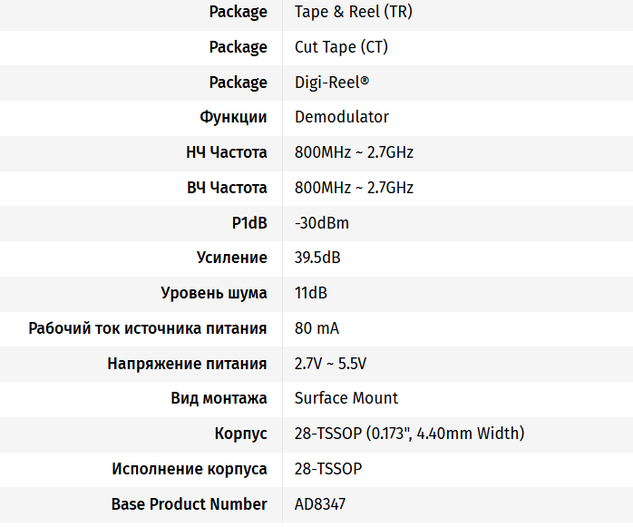Select the 28-TSSOP 4.40mm Width value

pyautogui.click(x=409, y=434)
